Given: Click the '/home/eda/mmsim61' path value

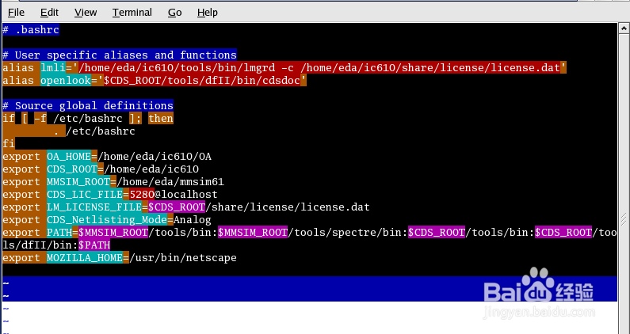Looking at the screenshot, I should pos(170,182).
